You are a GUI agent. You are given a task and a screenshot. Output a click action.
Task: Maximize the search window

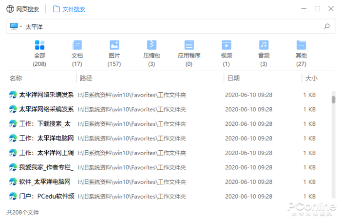[x=317, y=9]
